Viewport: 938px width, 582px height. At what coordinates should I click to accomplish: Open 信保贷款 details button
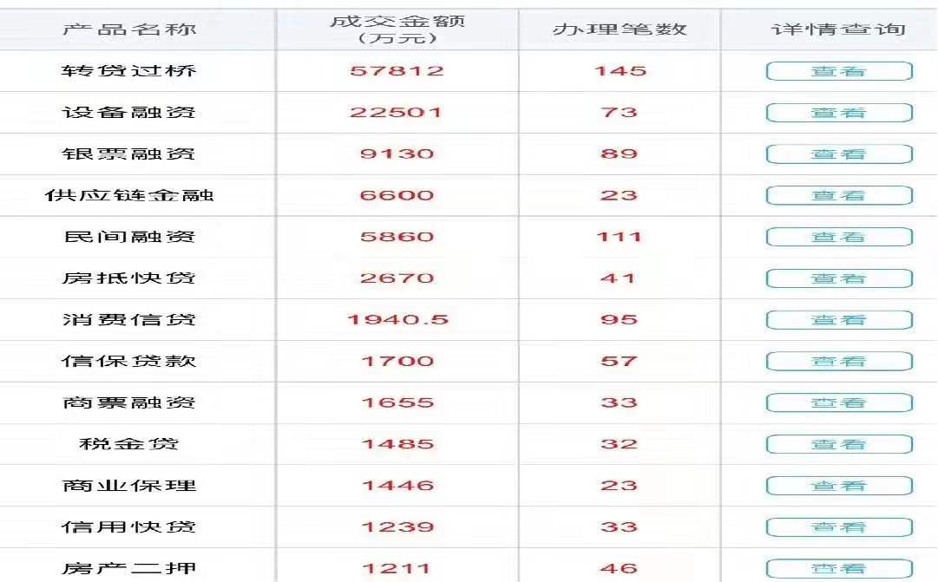pyautogui.click(x=839, y=362)
